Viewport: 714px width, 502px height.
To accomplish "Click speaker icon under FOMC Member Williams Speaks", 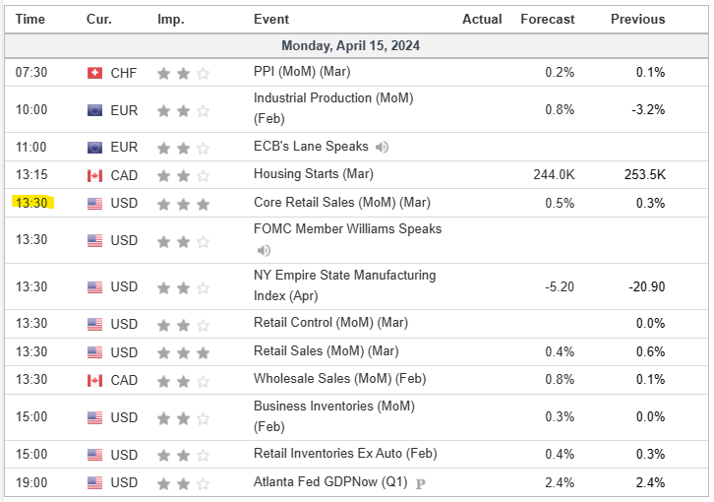I will tap(263, 250).
